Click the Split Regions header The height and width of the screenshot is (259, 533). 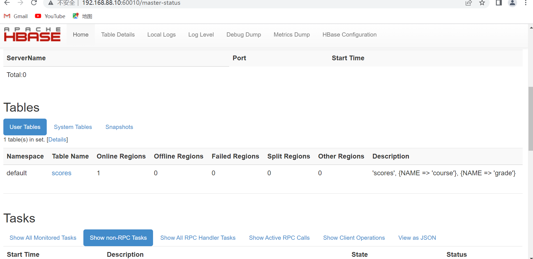point(288,156)
